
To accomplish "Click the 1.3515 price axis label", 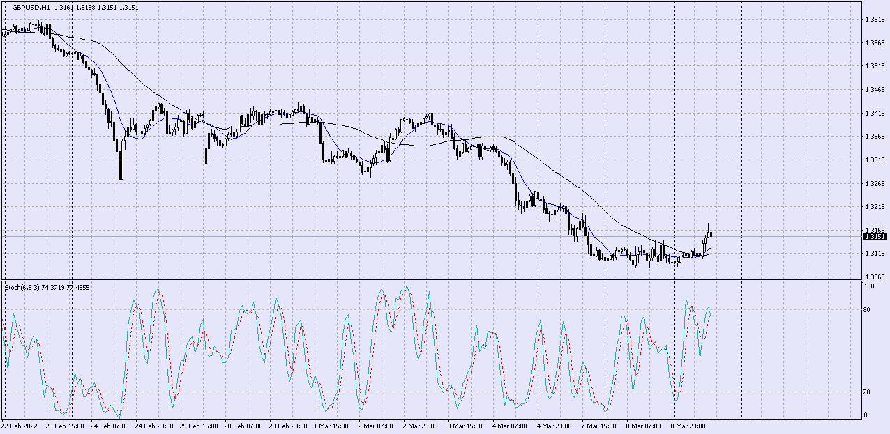I will tap(875, 66).
